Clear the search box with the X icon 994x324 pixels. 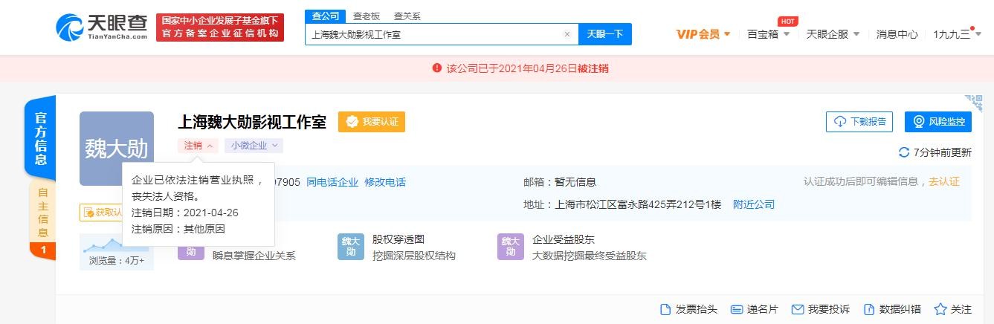click(x=567, y=34)
